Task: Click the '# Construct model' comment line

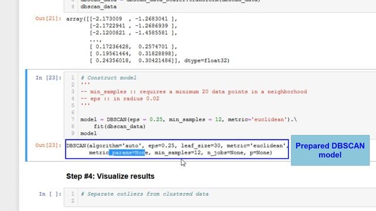Action: click(x=108, y=78)
